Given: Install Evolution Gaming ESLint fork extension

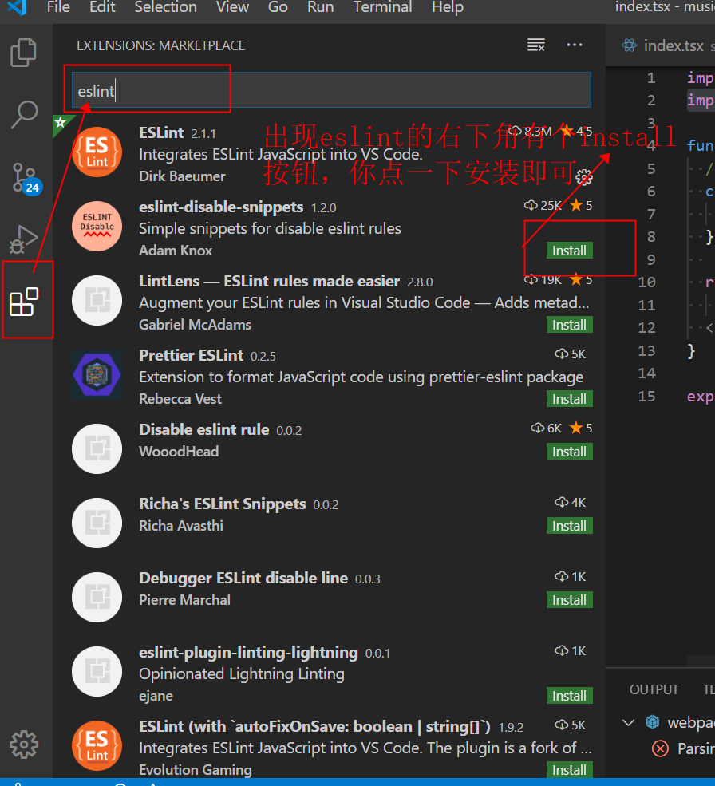Looking at the screenshot, I should point(570,769).
